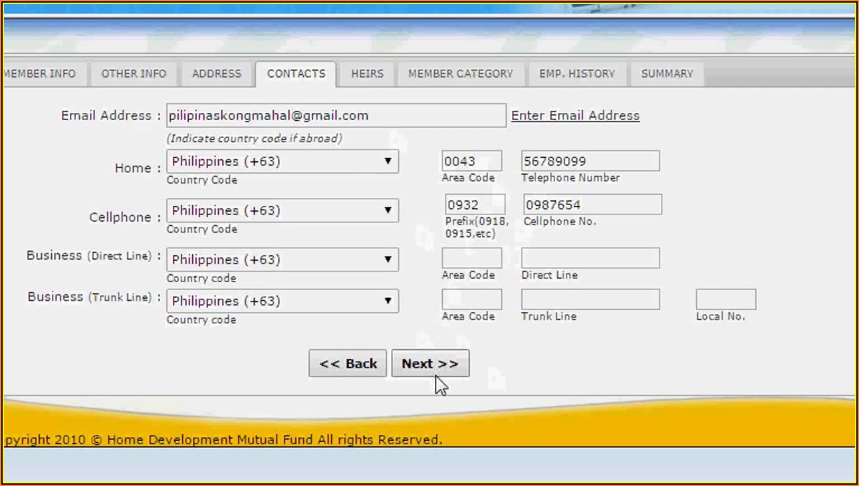
Task: View the Summary tab
Action: coord(667,74)
